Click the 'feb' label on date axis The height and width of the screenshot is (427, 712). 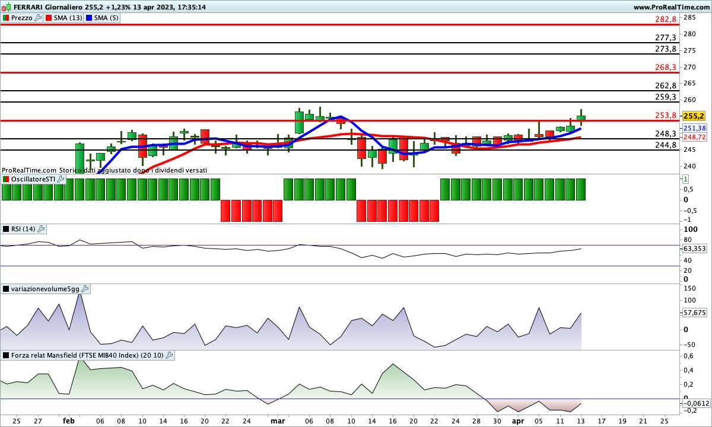pyautogui.click(x=69, y=420)
